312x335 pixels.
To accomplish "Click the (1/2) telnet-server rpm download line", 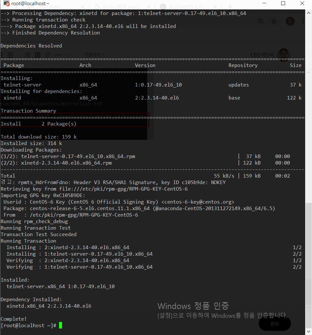I will click(x=145, y=156).
